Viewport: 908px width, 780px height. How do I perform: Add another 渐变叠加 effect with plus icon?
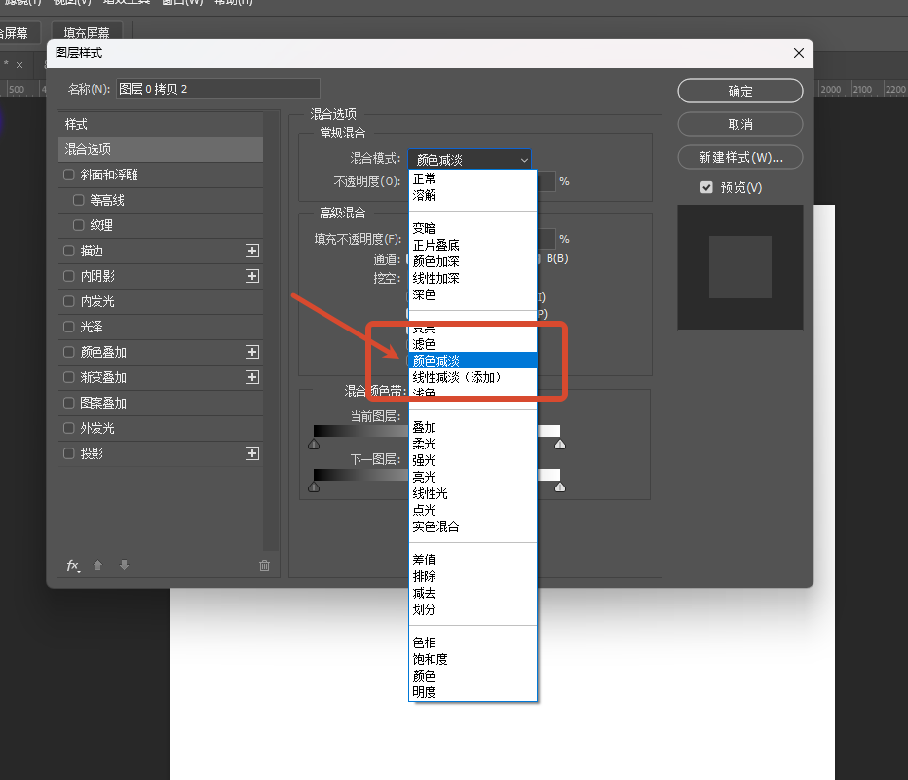(252, 377)
